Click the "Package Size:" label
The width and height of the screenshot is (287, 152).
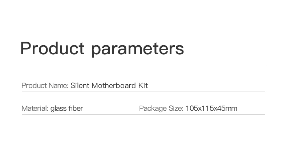[161, 109]
